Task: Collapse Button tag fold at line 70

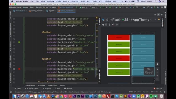Action: [x=24, y=32]
